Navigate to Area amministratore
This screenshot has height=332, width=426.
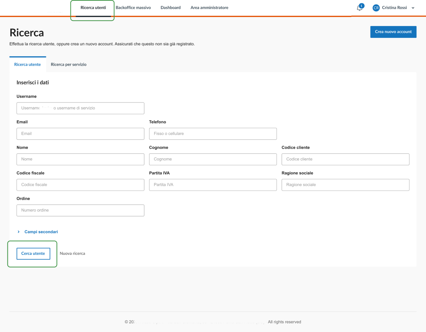pos(209,8)
